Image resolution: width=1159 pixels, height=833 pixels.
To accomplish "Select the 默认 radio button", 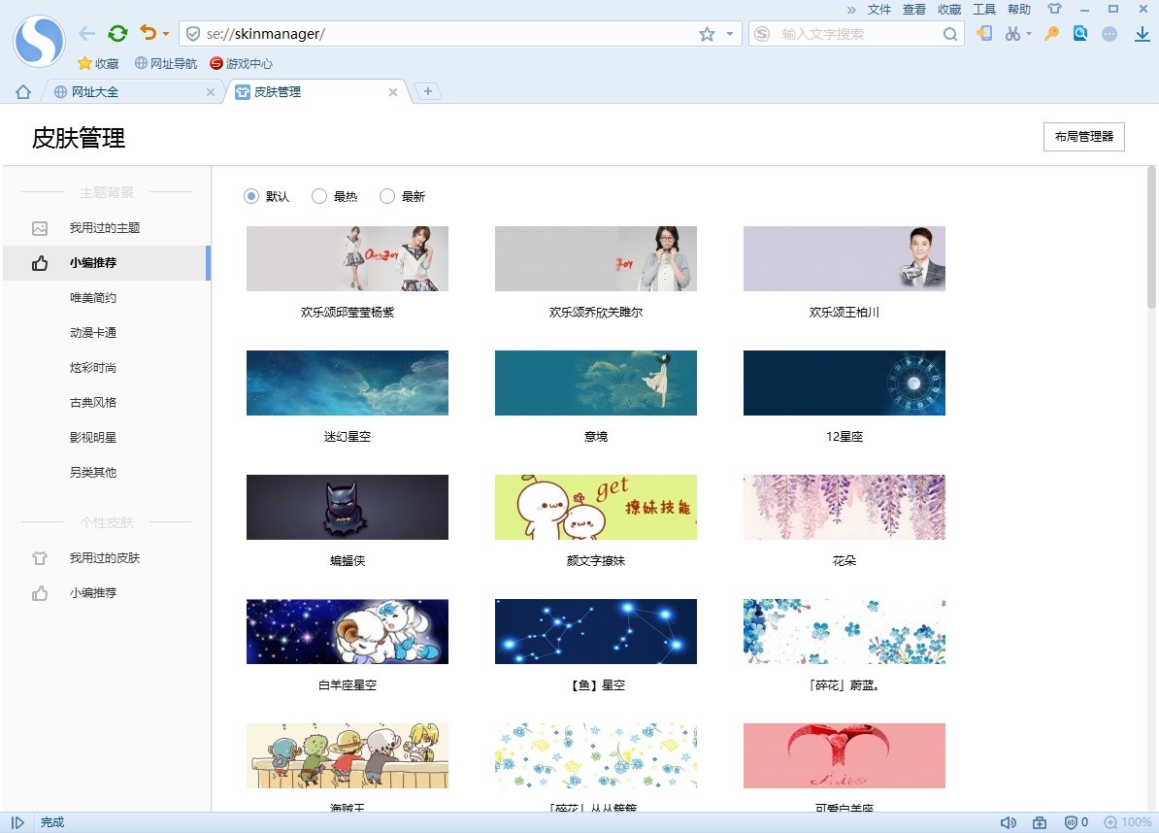I will (251, 197).
